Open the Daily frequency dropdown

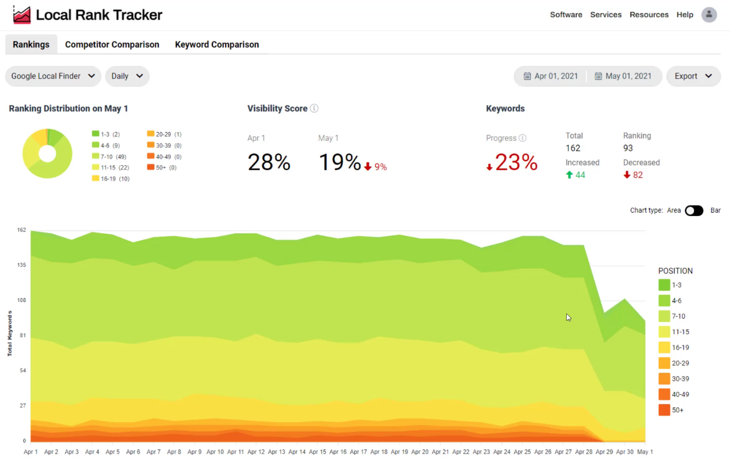(127, 76)
